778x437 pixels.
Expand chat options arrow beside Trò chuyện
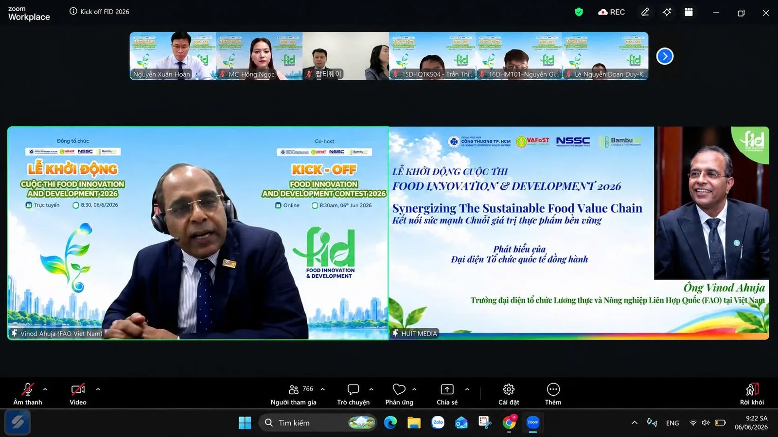tap(371, 389)
